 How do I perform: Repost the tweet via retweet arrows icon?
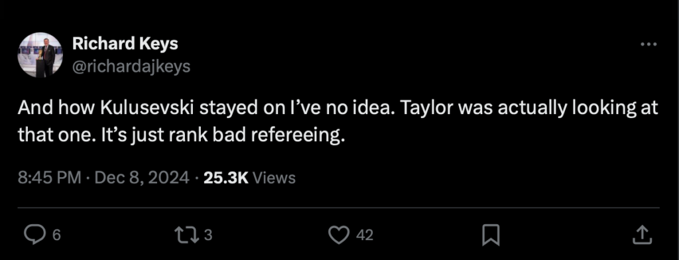(x=186, y=235)
